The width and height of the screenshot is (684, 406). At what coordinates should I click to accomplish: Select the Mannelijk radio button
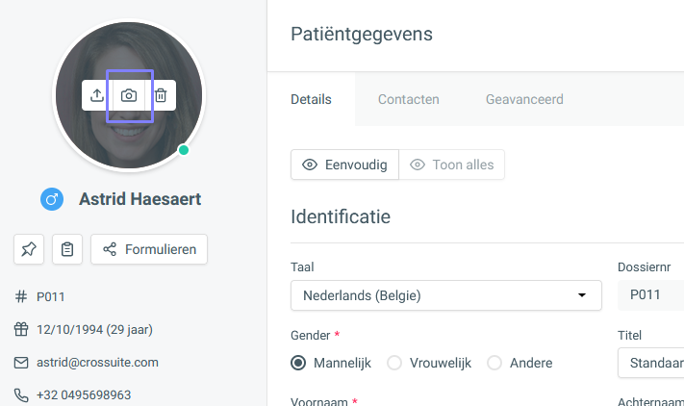[x=298, y=363]
